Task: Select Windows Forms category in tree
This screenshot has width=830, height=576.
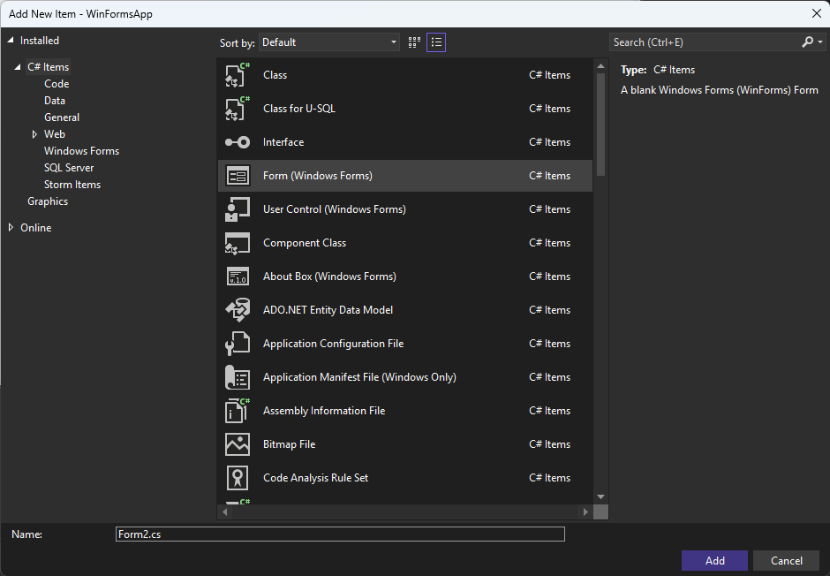Action: click(81, 151)
